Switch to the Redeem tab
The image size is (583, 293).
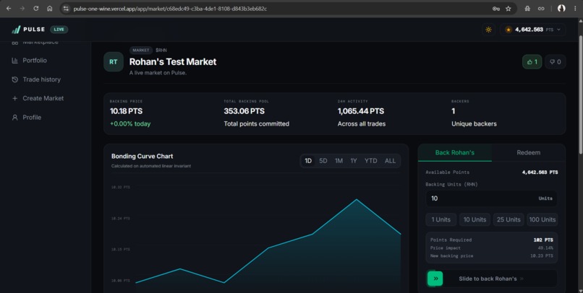[x=528, y=153]
